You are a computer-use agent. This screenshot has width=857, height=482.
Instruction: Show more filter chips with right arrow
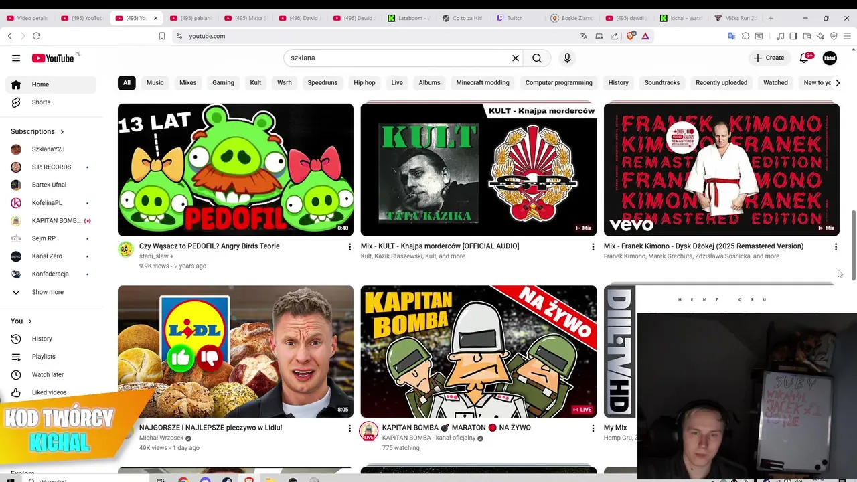(838, 82)
